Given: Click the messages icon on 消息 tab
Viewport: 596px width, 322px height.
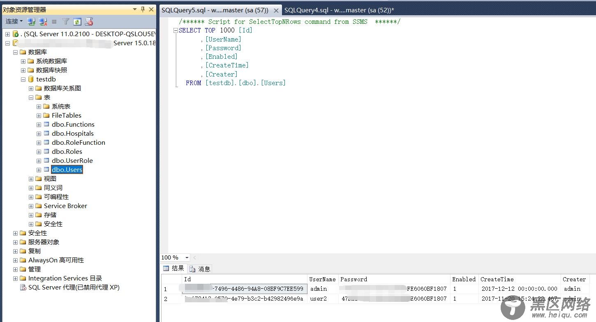Looking at the screenshot, I should [192, 269].
